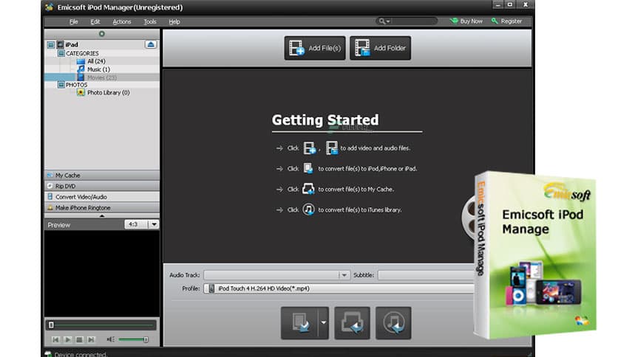Screen dimensions: 618x357
Task: Skip to next track in preview
Action: pyautogui.click(x=91, y=339)
